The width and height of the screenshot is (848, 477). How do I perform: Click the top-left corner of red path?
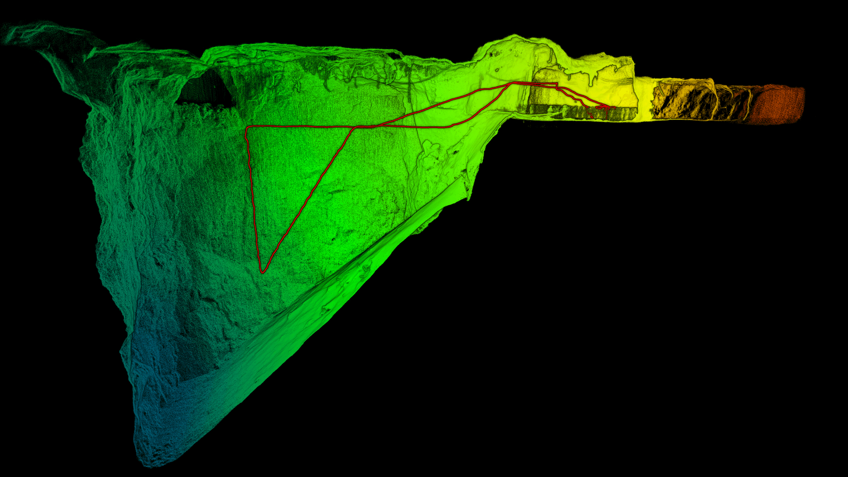(x=247, y=127)
